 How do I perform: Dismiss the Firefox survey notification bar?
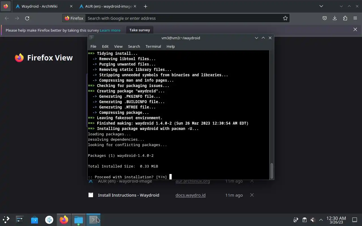[355, 30]
